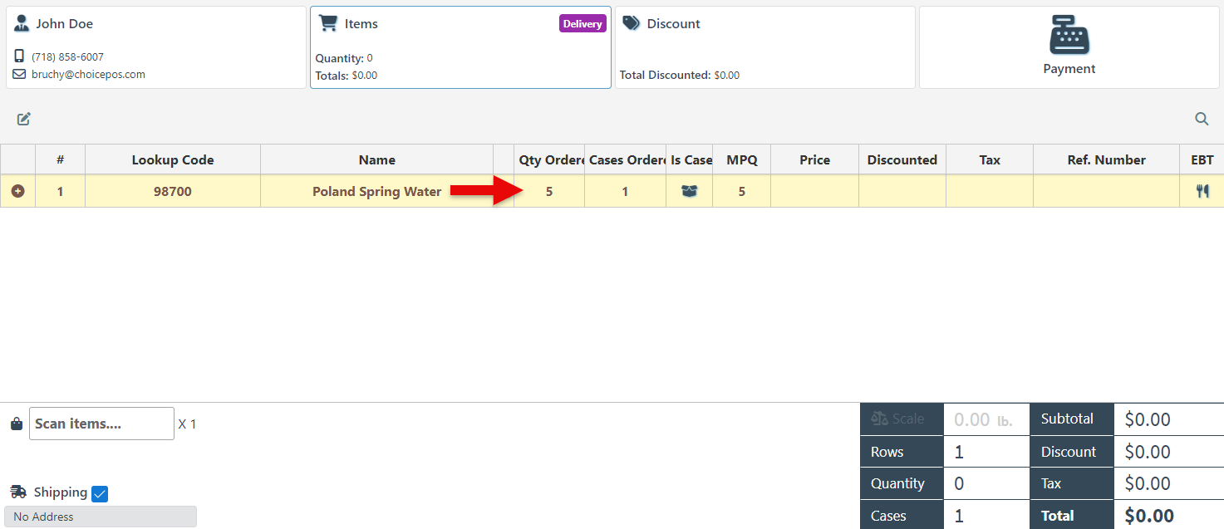Click the shopping bag icon by scan field

tap(17, 424)
